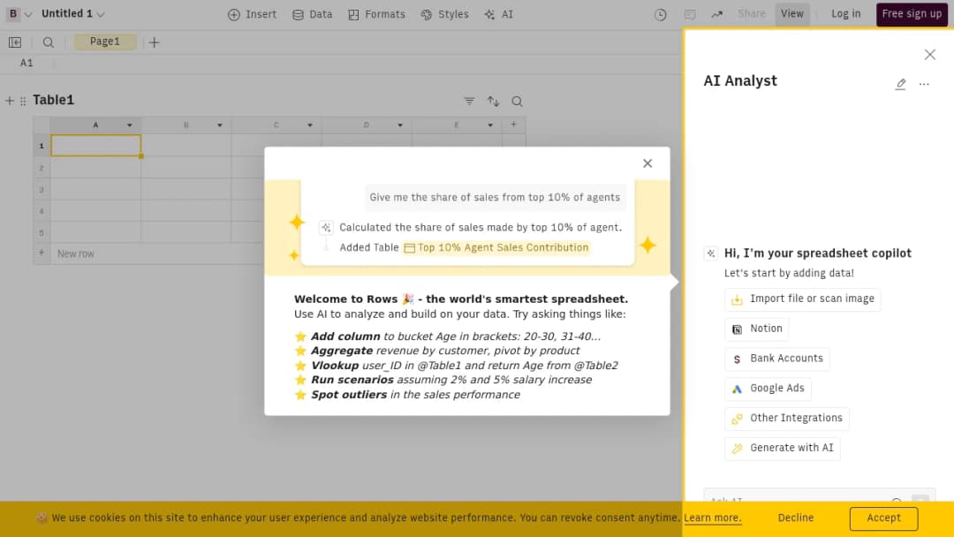Close the AI Analyst panel
The width and height of the screenshot is (954, 537).
929,55
